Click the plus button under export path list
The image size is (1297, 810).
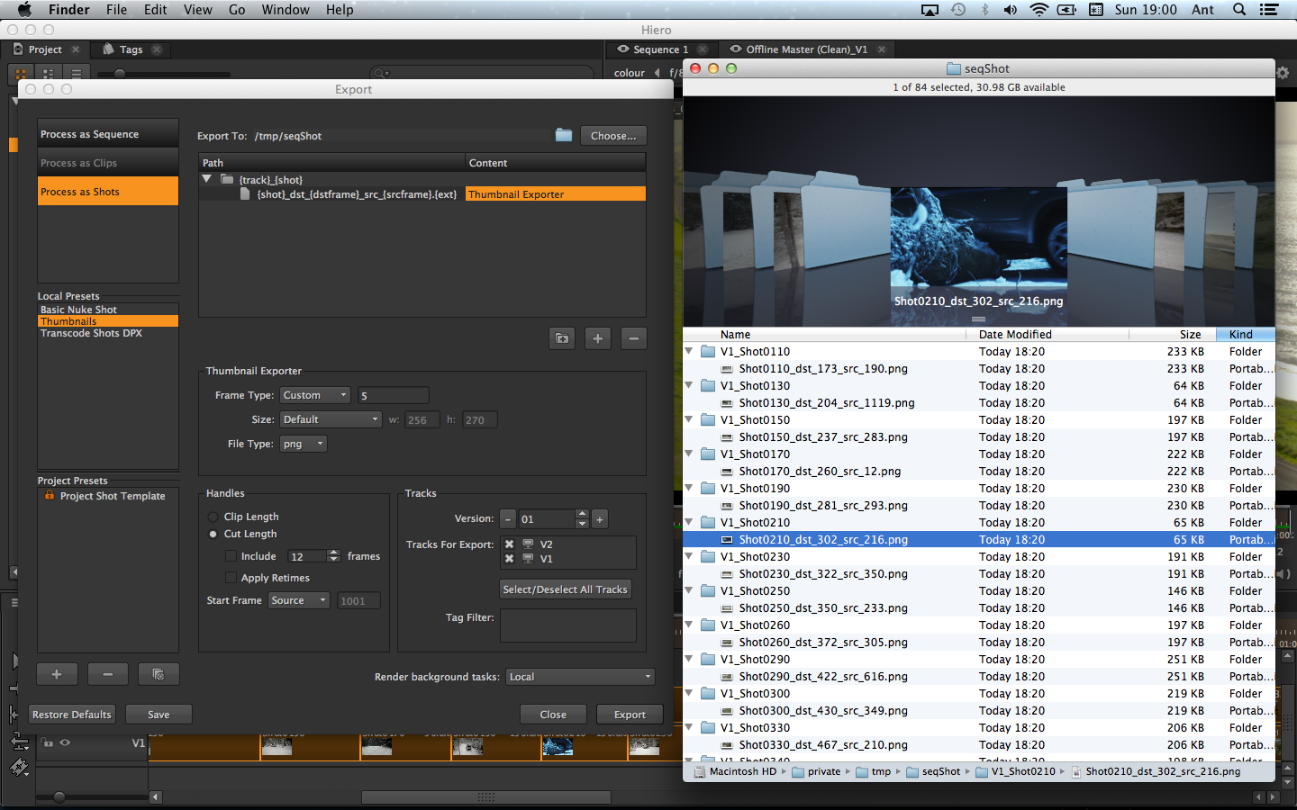click(598, 338)
